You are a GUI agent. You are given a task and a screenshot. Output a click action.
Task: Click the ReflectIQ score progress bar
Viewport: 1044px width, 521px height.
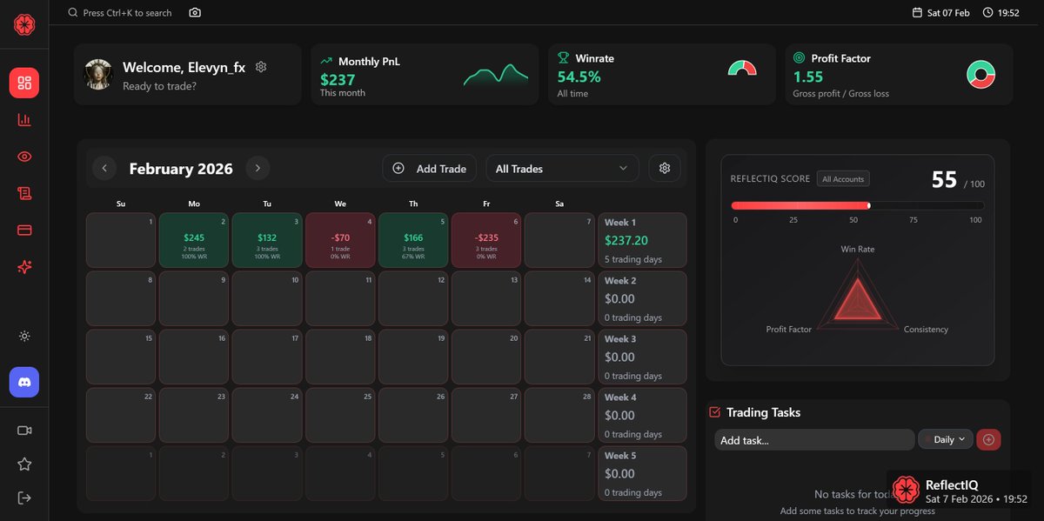click(858, 205)
